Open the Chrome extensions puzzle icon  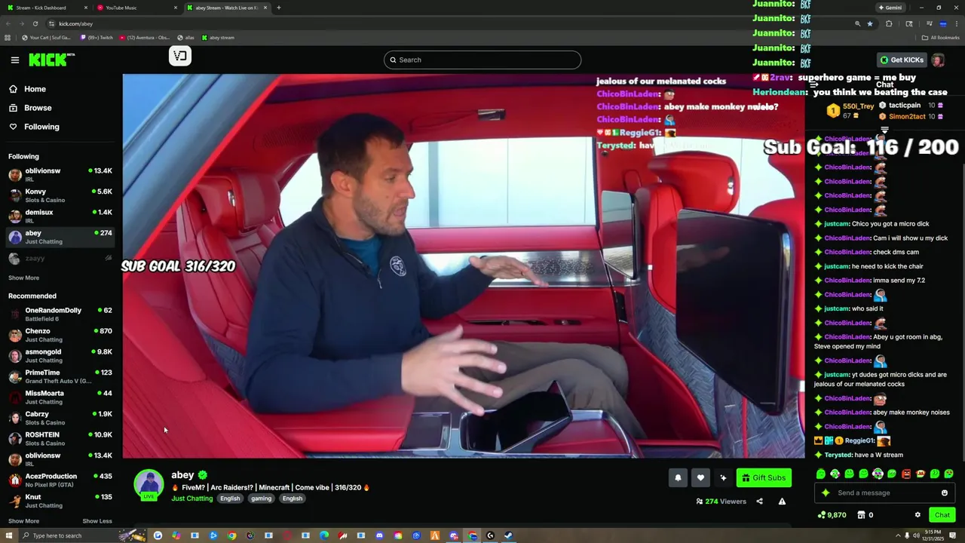coord(889,23)
